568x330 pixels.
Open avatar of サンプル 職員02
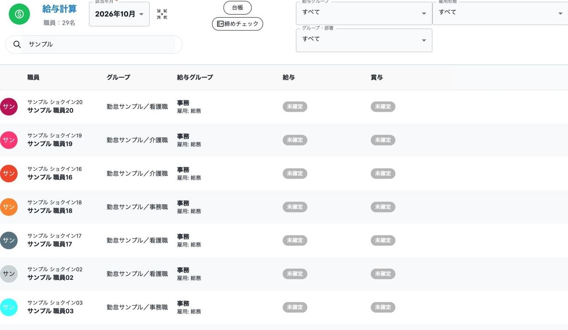(x=9, y=274)
